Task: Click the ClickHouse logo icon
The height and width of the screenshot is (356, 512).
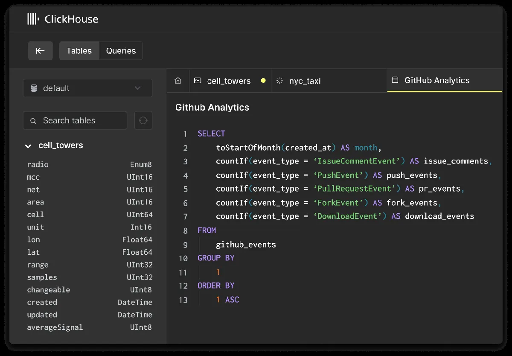Action: pos(33,19)
